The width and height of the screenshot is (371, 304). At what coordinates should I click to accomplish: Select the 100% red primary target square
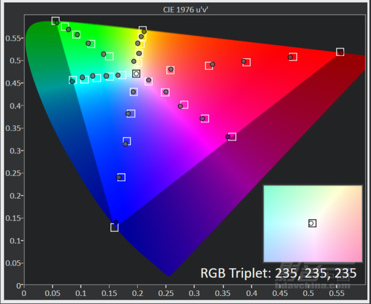[340, 52]
